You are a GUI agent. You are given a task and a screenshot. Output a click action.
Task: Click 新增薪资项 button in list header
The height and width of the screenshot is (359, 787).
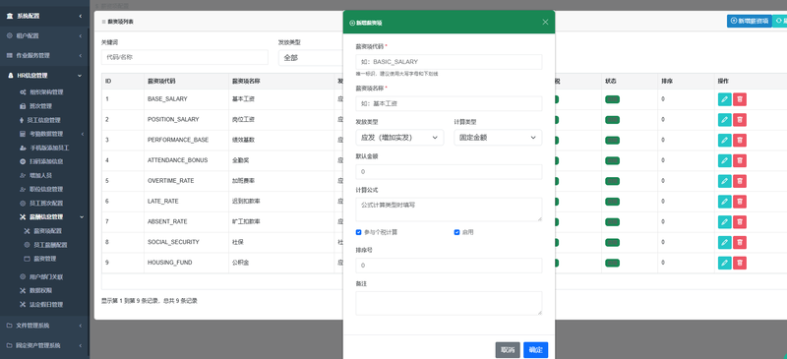click(x=750, y=21)
